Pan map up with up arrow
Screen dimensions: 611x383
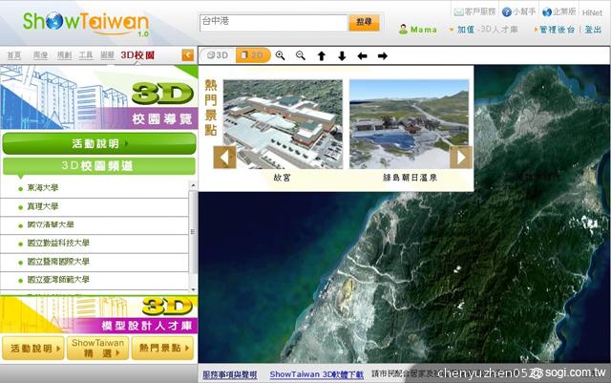pos(322,56)
